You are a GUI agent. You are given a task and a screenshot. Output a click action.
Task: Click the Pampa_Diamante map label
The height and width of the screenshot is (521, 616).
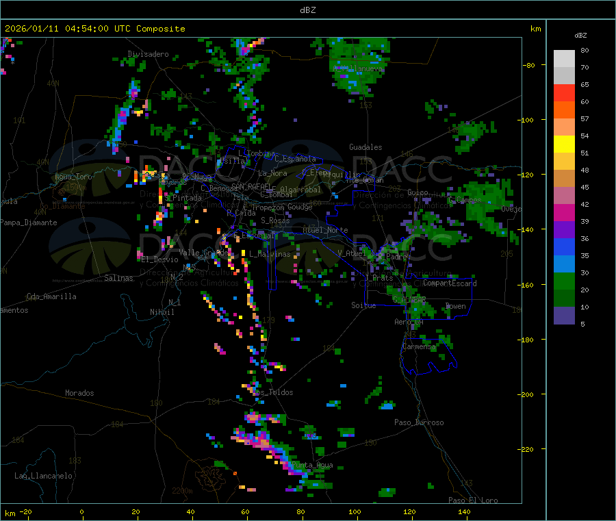(29, 223)
